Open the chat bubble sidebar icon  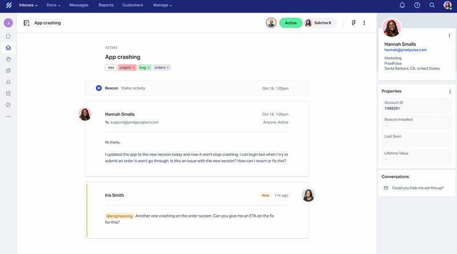[8, 37]
